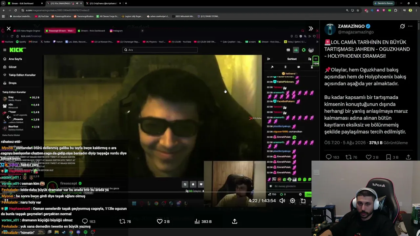Reply to the post in the side panel
Screen dimensions: 420x236
tap(328, 157)
